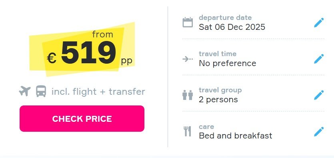Click the arrow icon beside travel time
Screen dimensions: 334x158
(x=188, y=59)
